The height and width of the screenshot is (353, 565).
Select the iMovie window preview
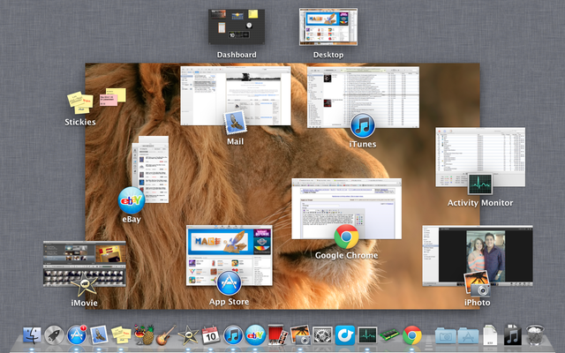pyautogui.click(x=85, y=264)
